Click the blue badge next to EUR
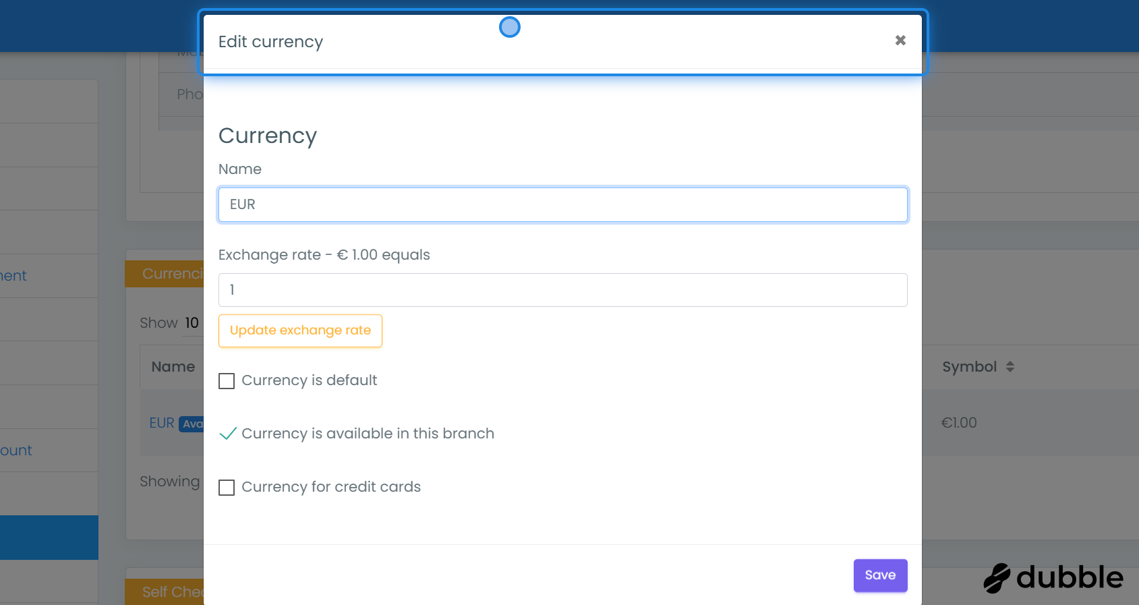The height and width of the screenshot is (605, 1139). pos(192,424)
